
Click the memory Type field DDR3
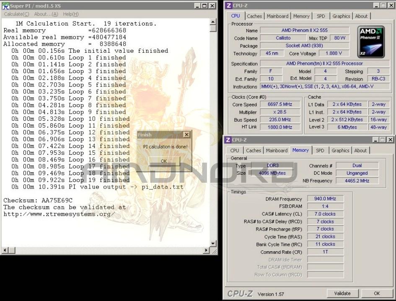coord(272,166)
